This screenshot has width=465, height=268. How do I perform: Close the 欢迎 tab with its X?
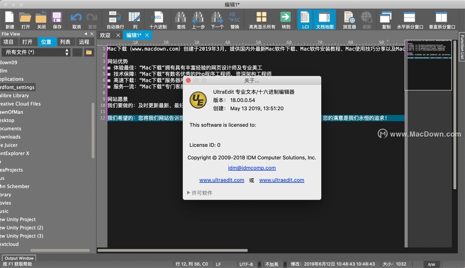pos(118,35)
